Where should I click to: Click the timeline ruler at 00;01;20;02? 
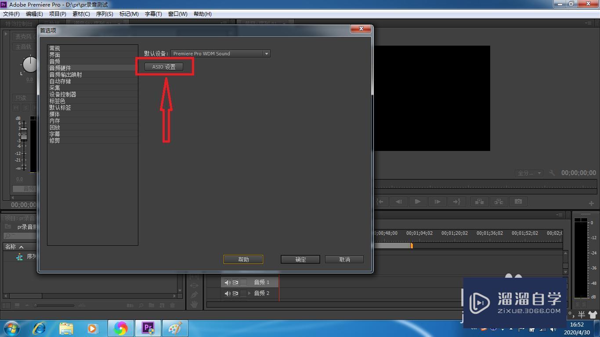click(x=455, y=233)
